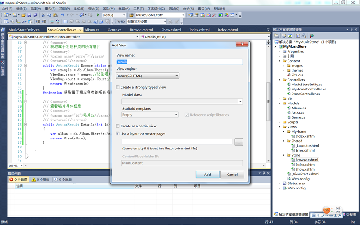Image resolution: width=360 pixels, height=225 pixels.
Task: Open the Properties Window toolbar icon
Action: point(196,15)
